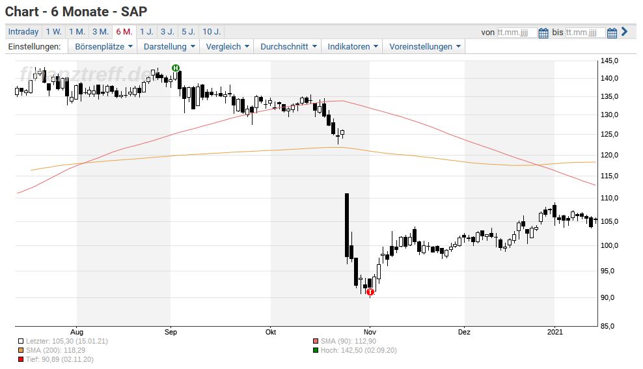Click 'Tief: 90,89 (02.11.20)' legend text
This screenshot has height=369, width=643.
click(x=60, y=360)
